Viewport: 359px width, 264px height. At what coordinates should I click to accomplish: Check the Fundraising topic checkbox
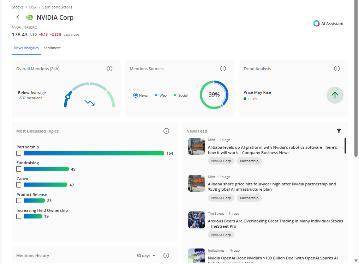pos(19,169)
